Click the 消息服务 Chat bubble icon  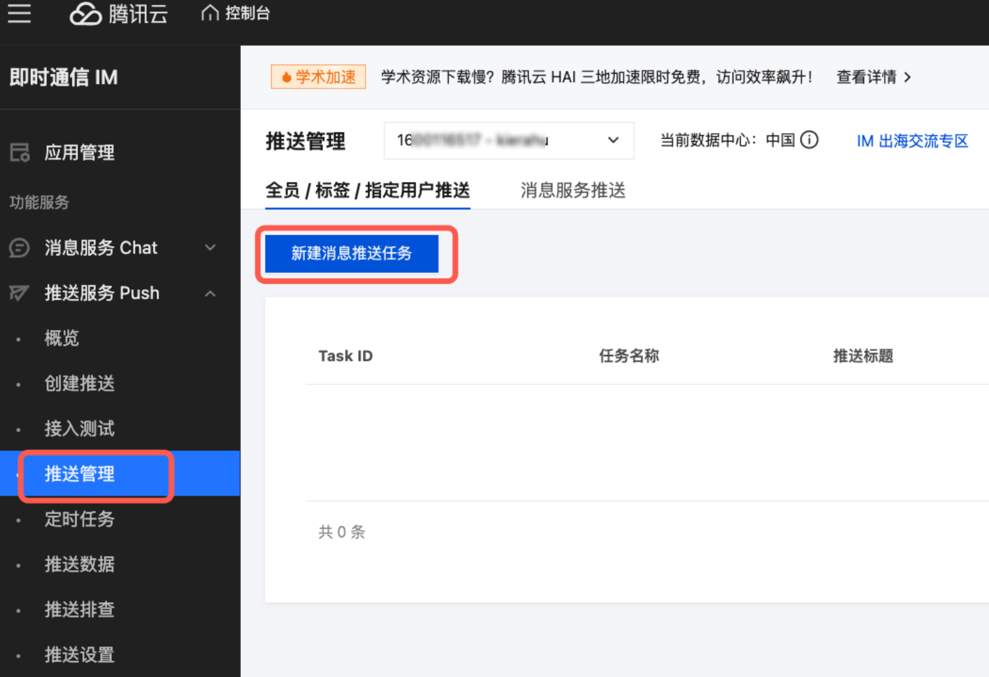tap(19, 248)
